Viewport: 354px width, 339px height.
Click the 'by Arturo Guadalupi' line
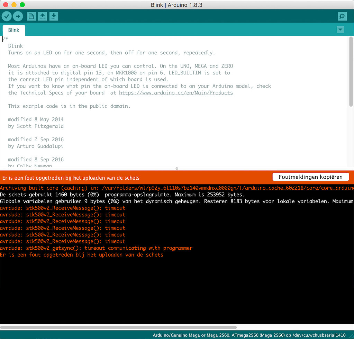coord(36,146)
